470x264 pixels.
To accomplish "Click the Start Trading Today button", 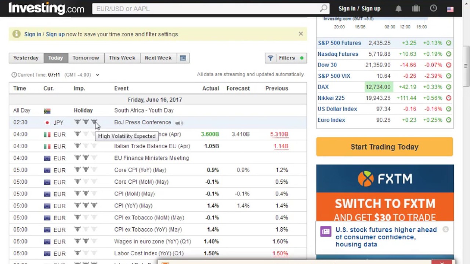I will 384,147.
